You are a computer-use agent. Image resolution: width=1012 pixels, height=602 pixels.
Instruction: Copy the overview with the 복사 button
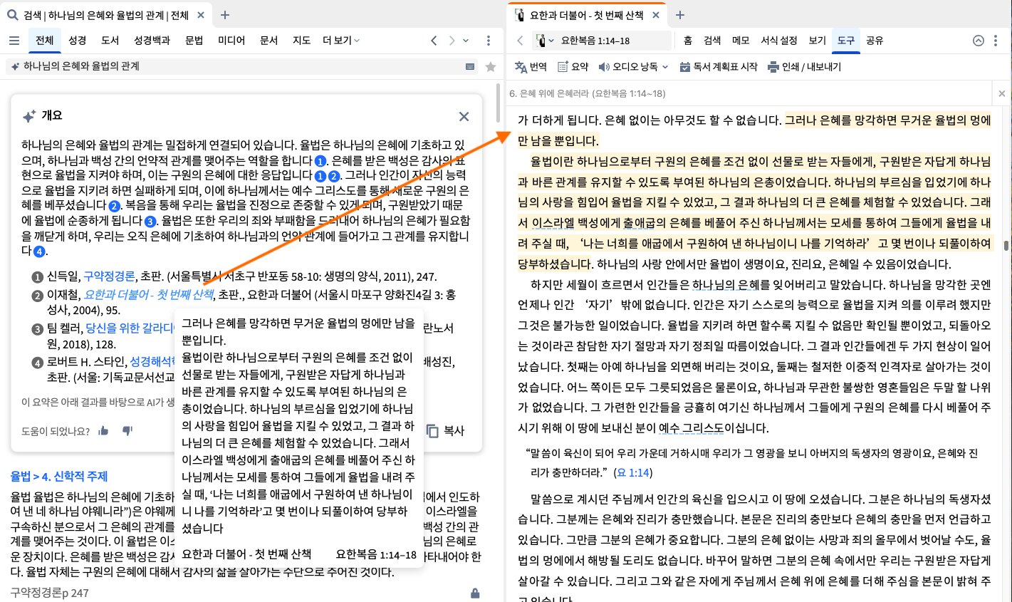pos(446,430)
